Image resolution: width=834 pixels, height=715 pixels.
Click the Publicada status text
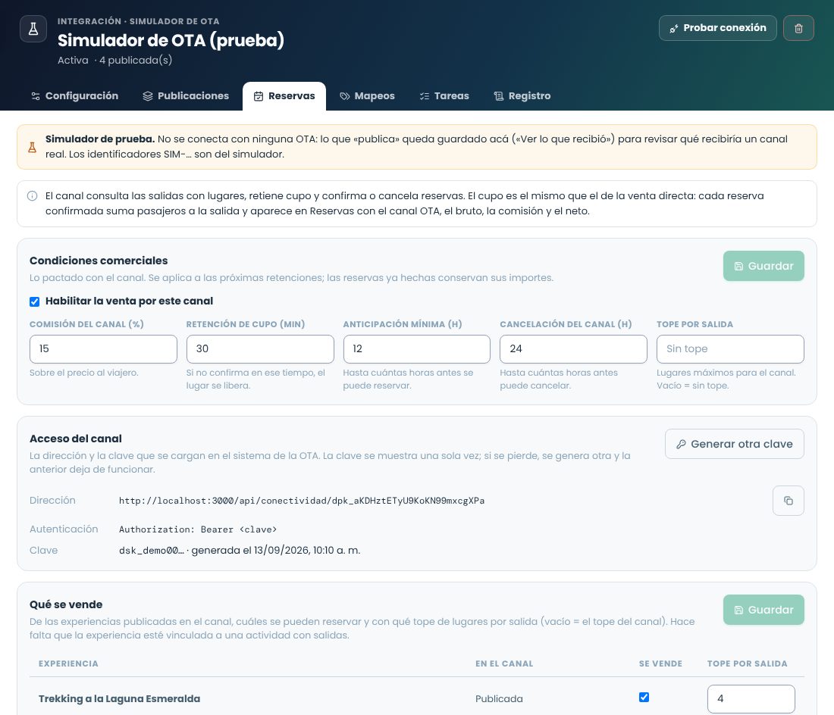(499, 699)
